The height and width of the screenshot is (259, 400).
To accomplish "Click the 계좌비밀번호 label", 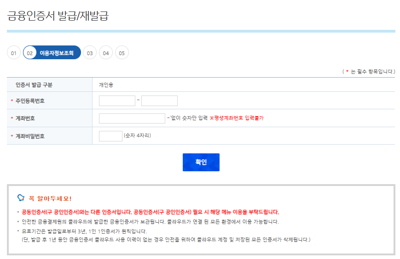I will [30, 136].
